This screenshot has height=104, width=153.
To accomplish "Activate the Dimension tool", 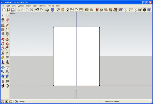I will [7, 53].
